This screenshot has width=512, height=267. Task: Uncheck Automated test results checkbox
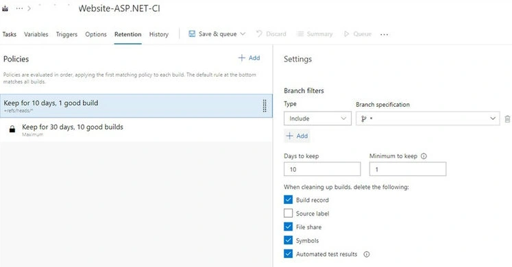(288, 253)
